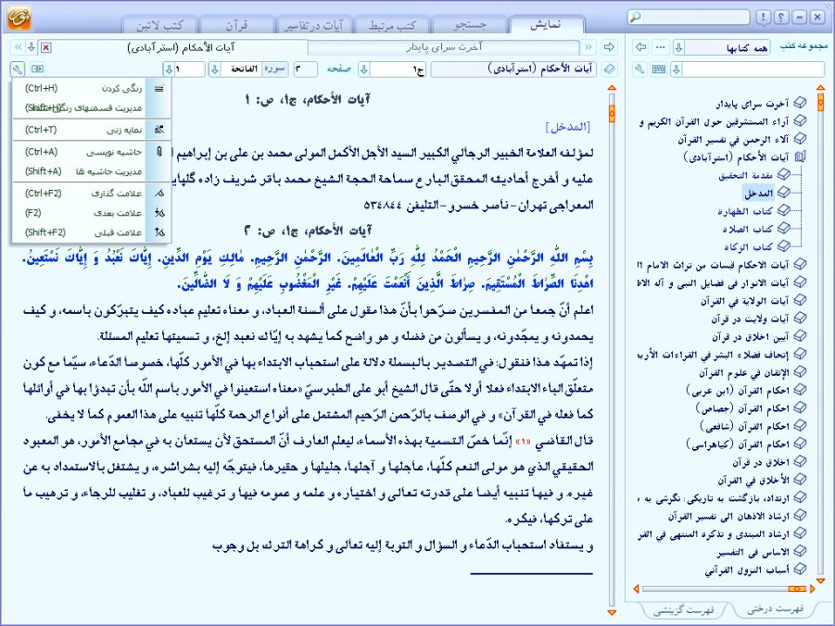Click the book icon beside آیات الولایة في القرآن
The height and width of the screenshot is (626, 835).
click(x=800, y=300)
